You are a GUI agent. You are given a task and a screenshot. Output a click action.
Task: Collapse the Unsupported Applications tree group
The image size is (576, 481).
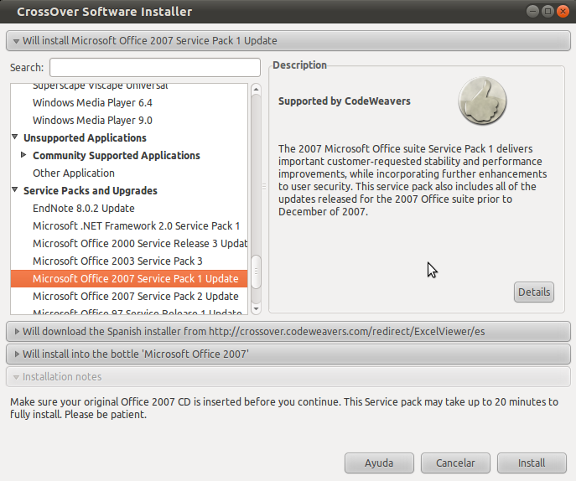[16, 138]
